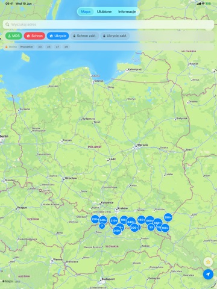
Task: Select the Wszystkie rating filter
Action: (27, 47)
